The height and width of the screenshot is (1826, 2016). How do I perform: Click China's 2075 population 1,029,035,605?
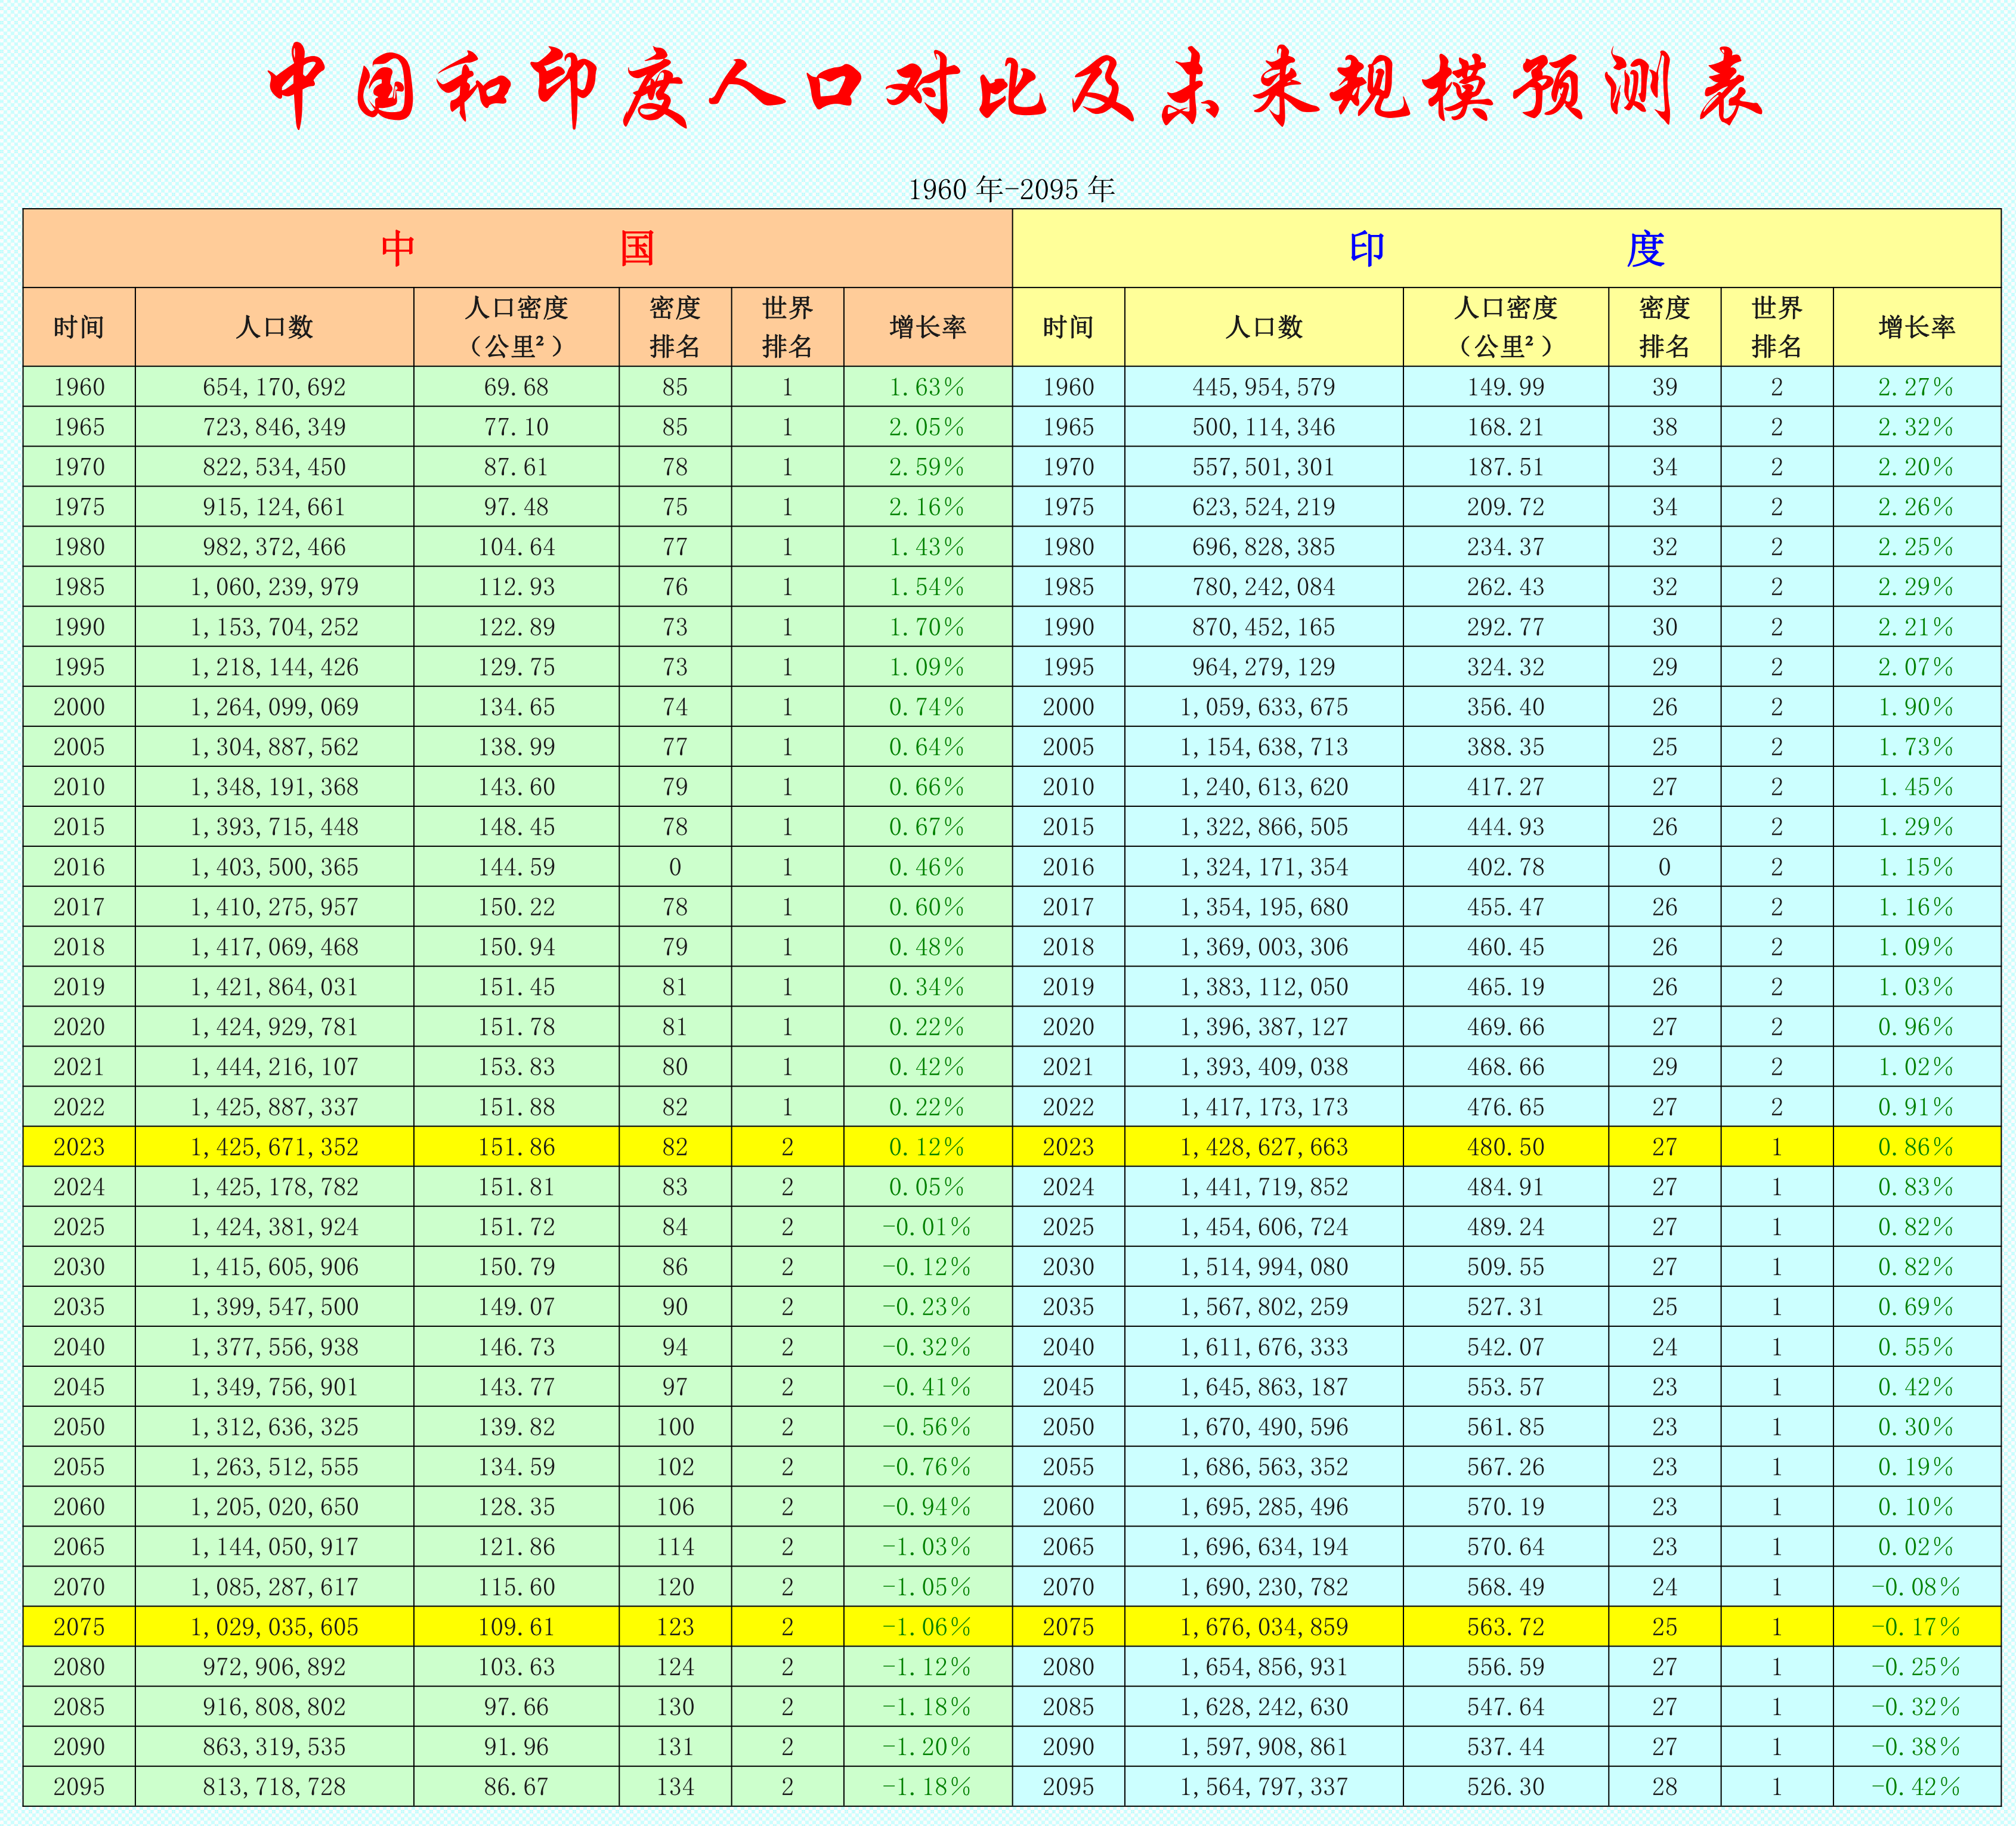pos(274,1627)
